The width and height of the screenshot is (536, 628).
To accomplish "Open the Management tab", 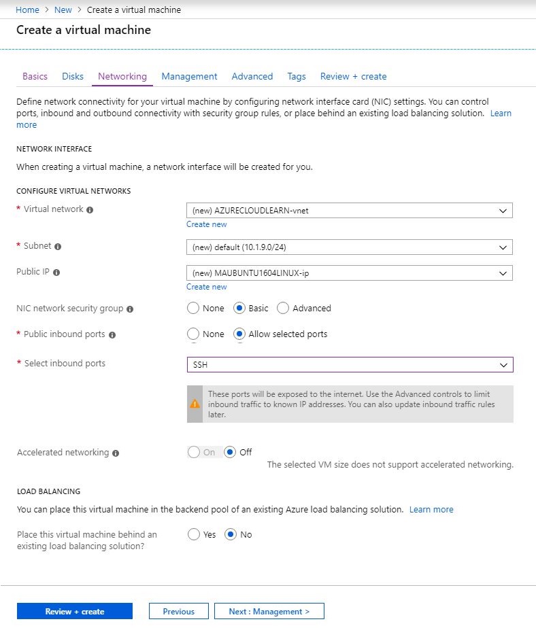I will click(x=189, y=76).
